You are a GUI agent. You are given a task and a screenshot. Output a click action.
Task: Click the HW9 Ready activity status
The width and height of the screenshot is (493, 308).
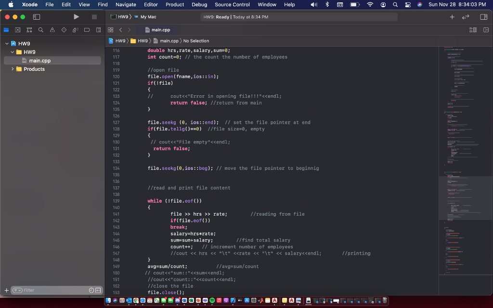coord(298,17)
